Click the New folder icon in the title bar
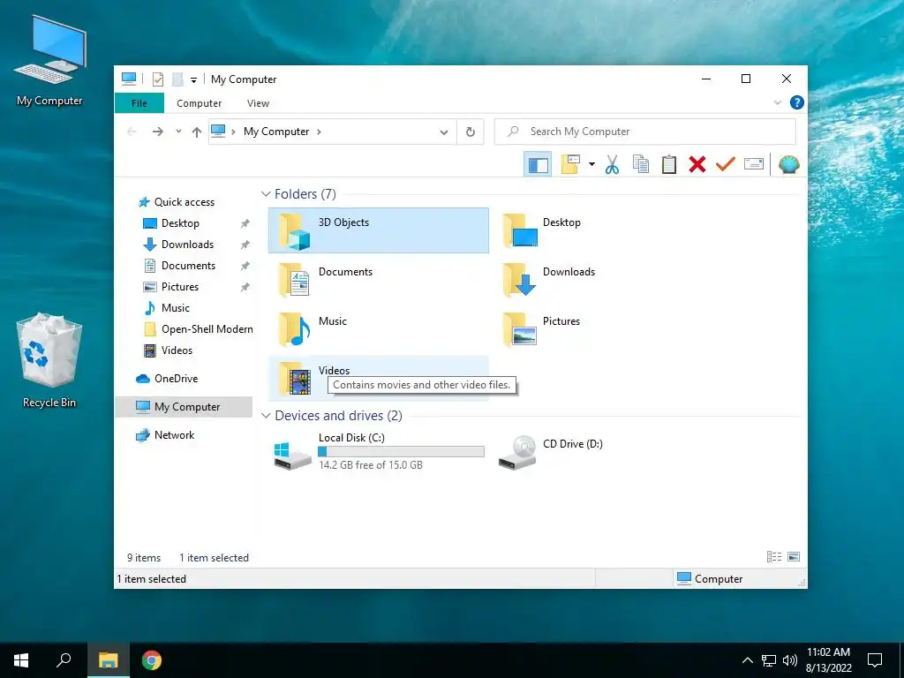The width and height of the screenshot is (904, 678). pos(177,79)
